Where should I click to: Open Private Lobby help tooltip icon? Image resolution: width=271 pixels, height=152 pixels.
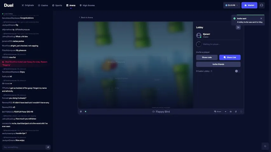coord(211,71)
